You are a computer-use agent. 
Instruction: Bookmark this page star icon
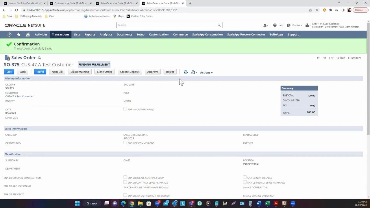[317, 10]
